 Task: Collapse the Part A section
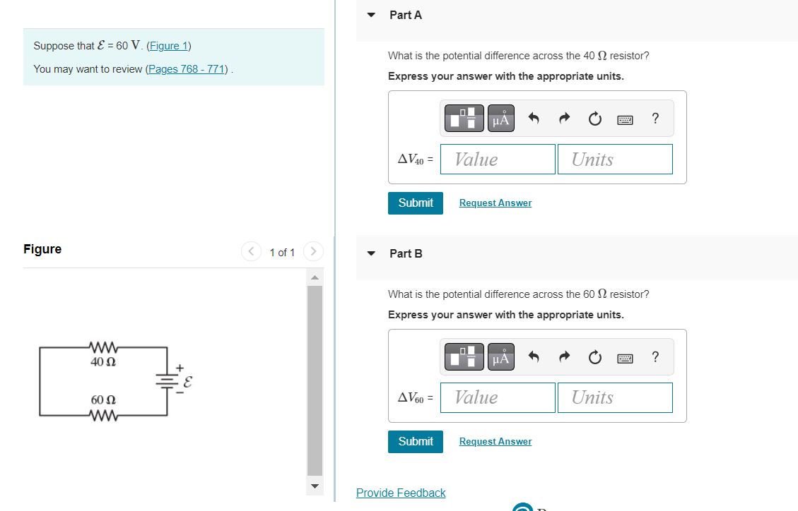pos(371,15)
